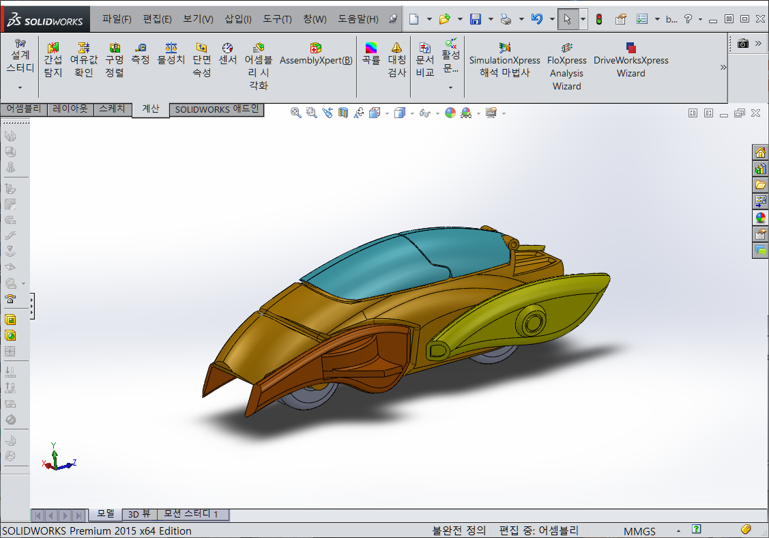Switch to the 3D 뷰 tab

pos(139,514)
